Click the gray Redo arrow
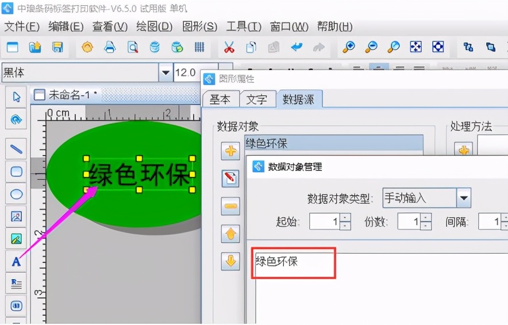Image resolution: width=508 pixels, height=325 pixels. click(319, 47)
